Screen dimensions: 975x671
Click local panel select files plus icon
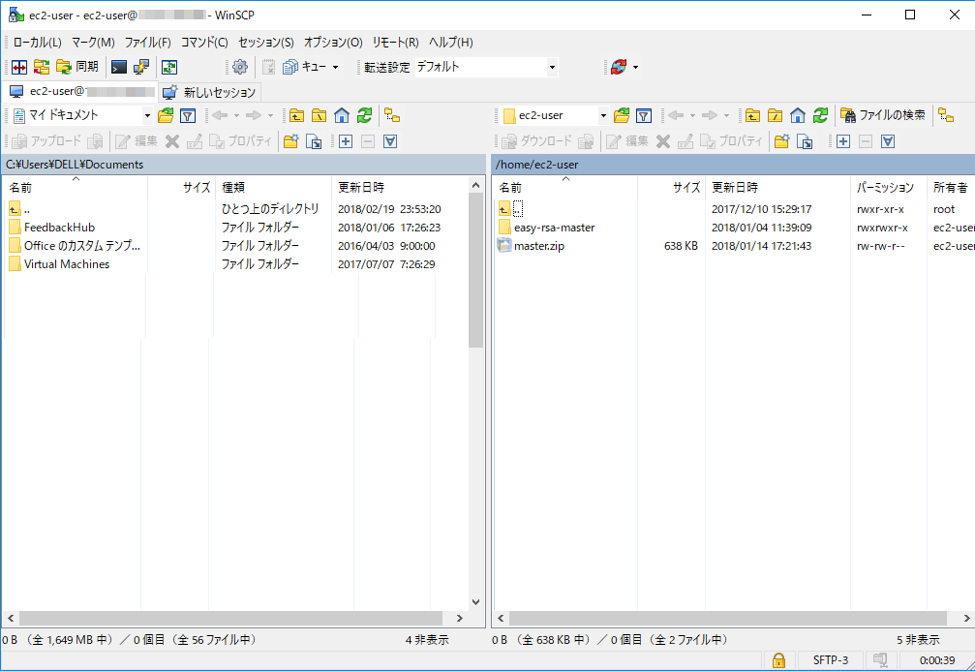pos(346,141)
